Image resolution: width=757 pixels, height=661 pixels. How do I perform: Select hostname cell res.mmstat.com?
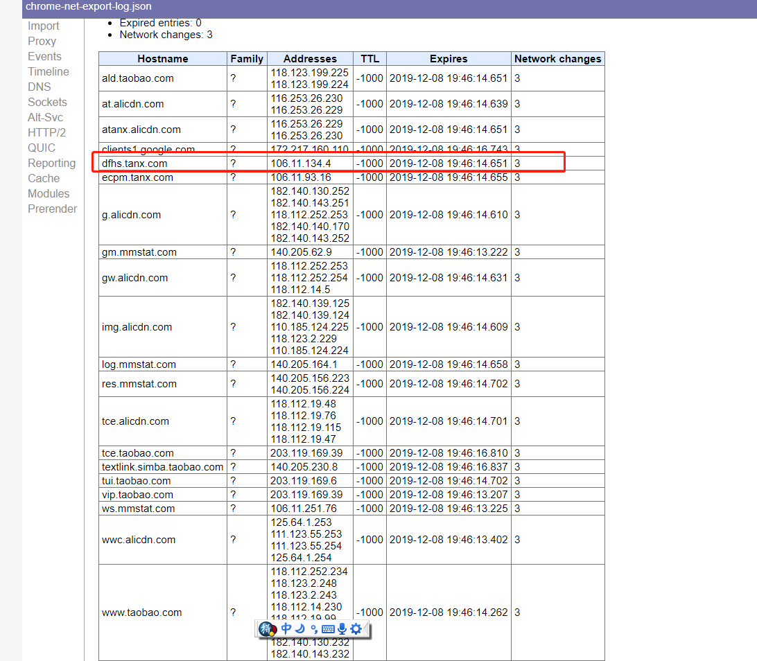(163, 384)
